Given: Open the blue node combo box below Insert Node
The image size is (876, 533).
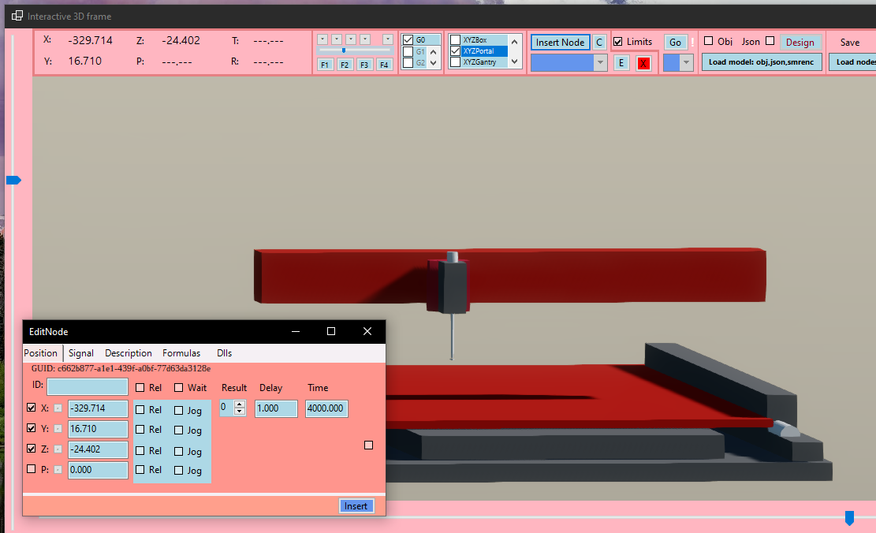Looking at the screenshot, I should click(568, 62).
